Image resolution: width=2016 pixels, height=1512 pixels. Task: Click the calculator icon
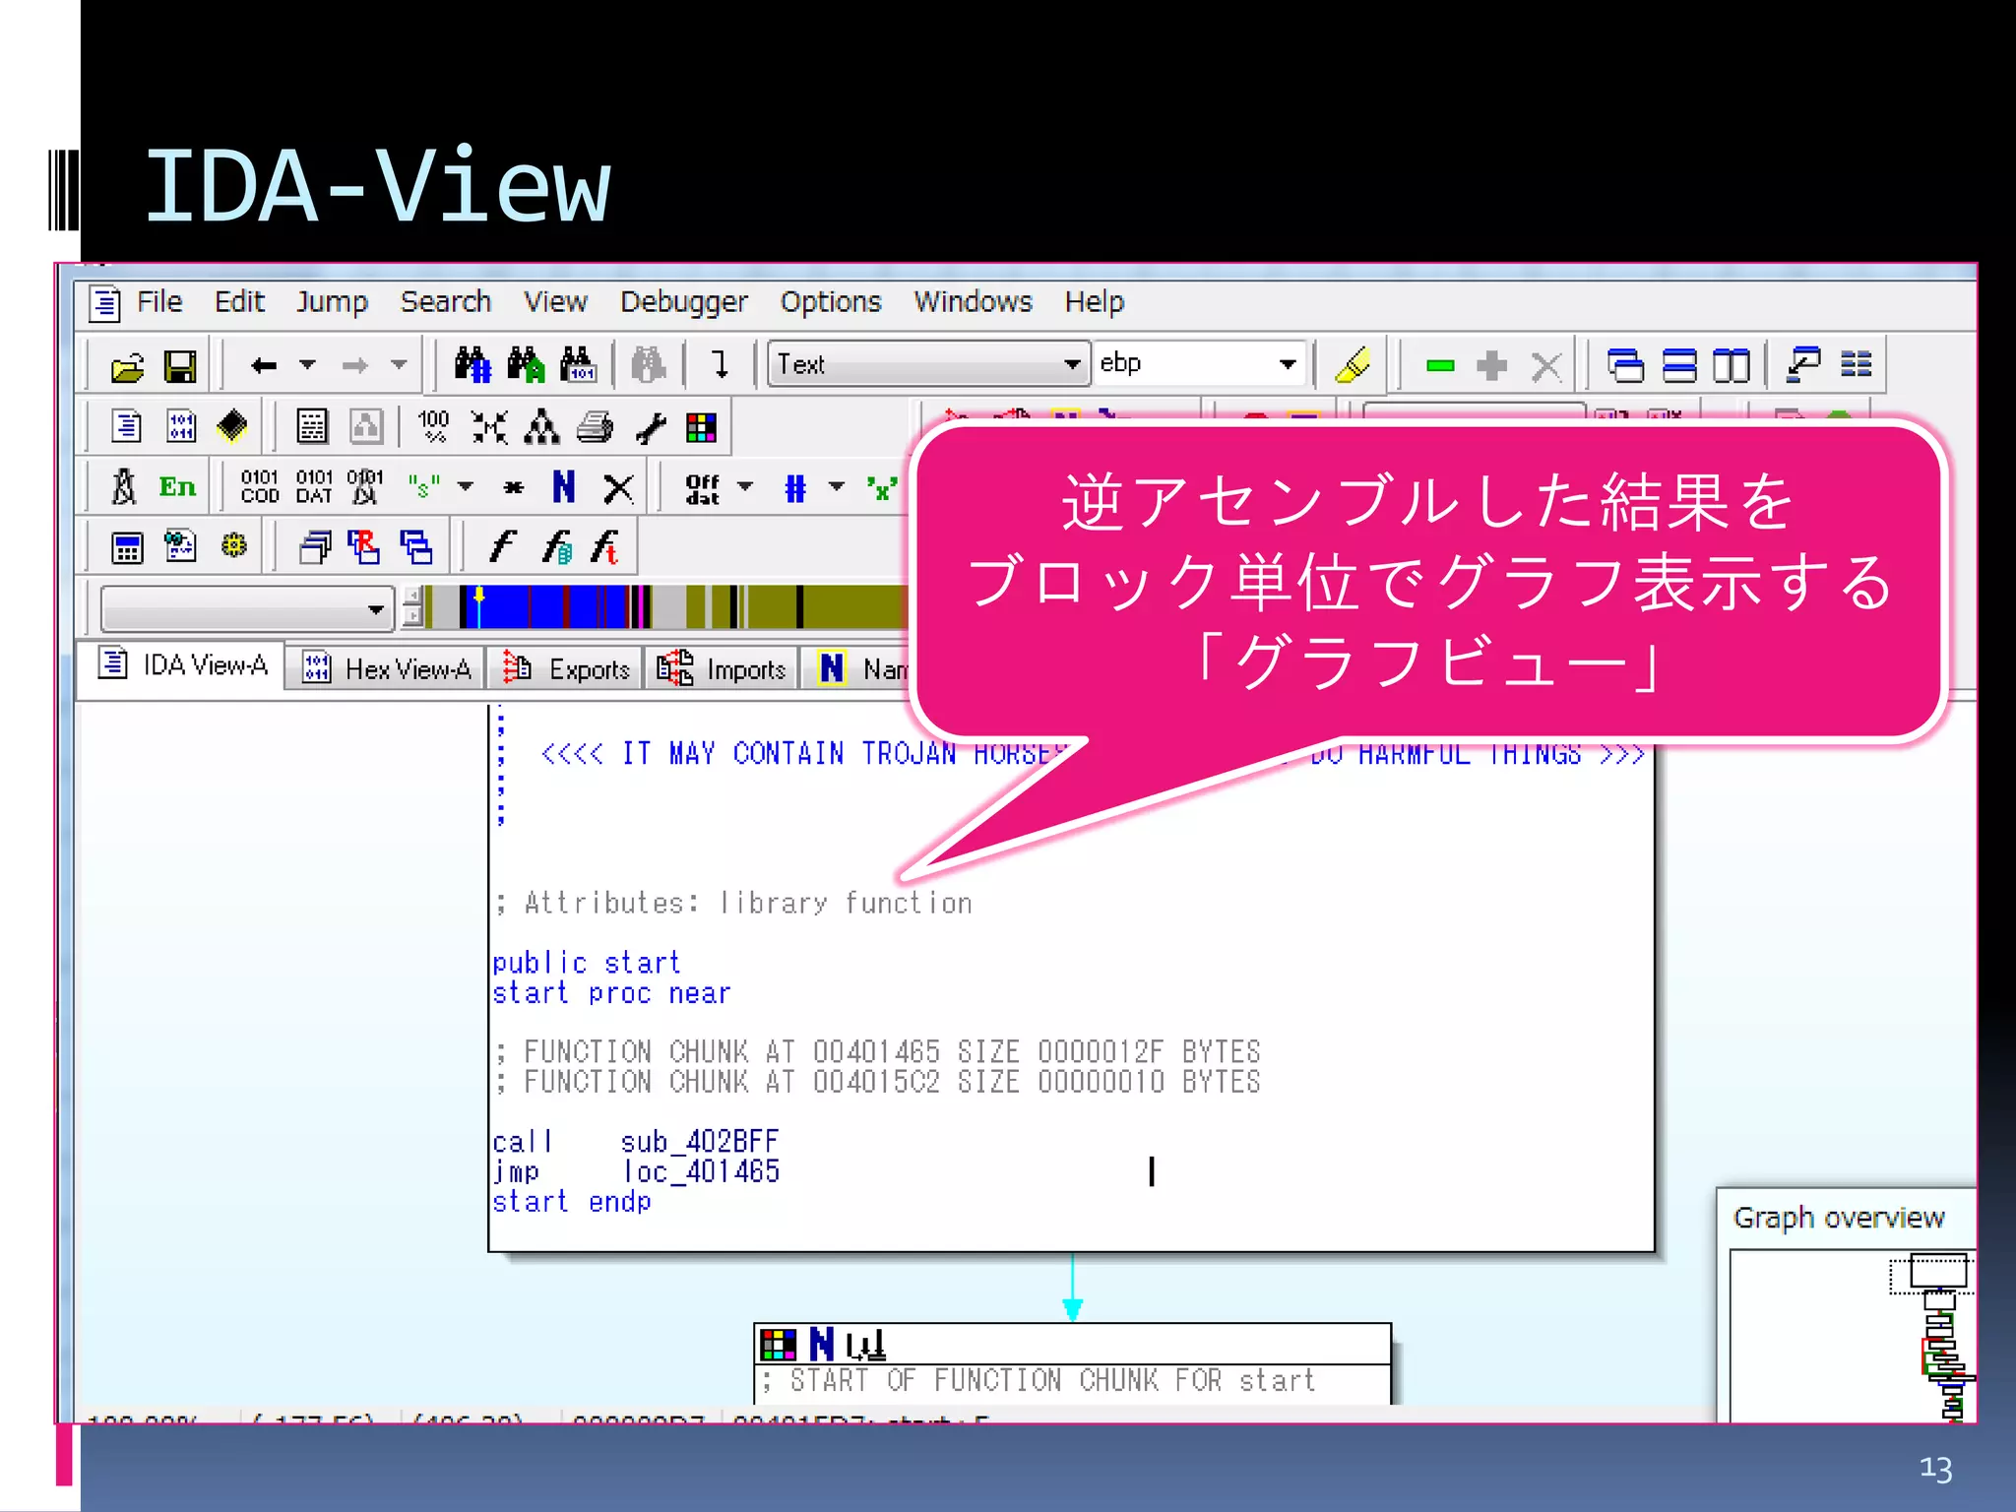128,547
